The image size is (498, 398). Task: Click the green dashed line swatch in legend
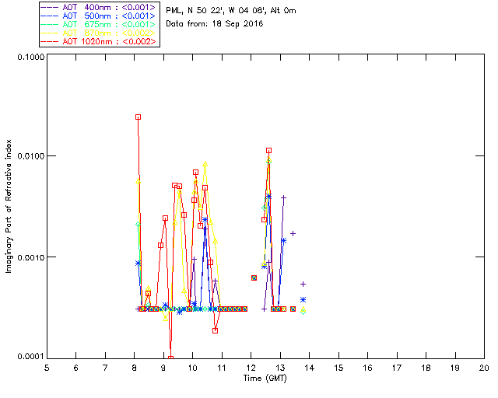[50, 24]
